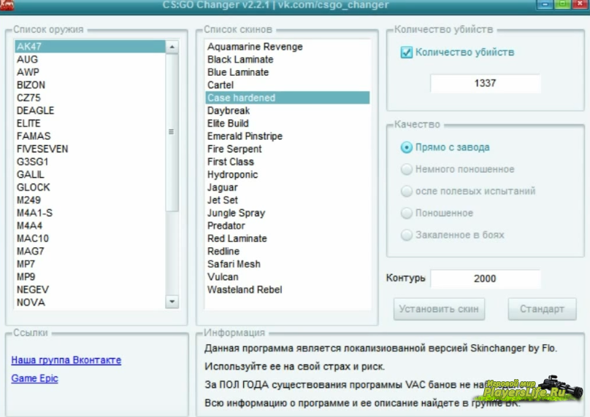The height and width of the screenshot is (417, 590).
Task: Choose the Aquamarine Revenge skin
Action: click(288, 47)
